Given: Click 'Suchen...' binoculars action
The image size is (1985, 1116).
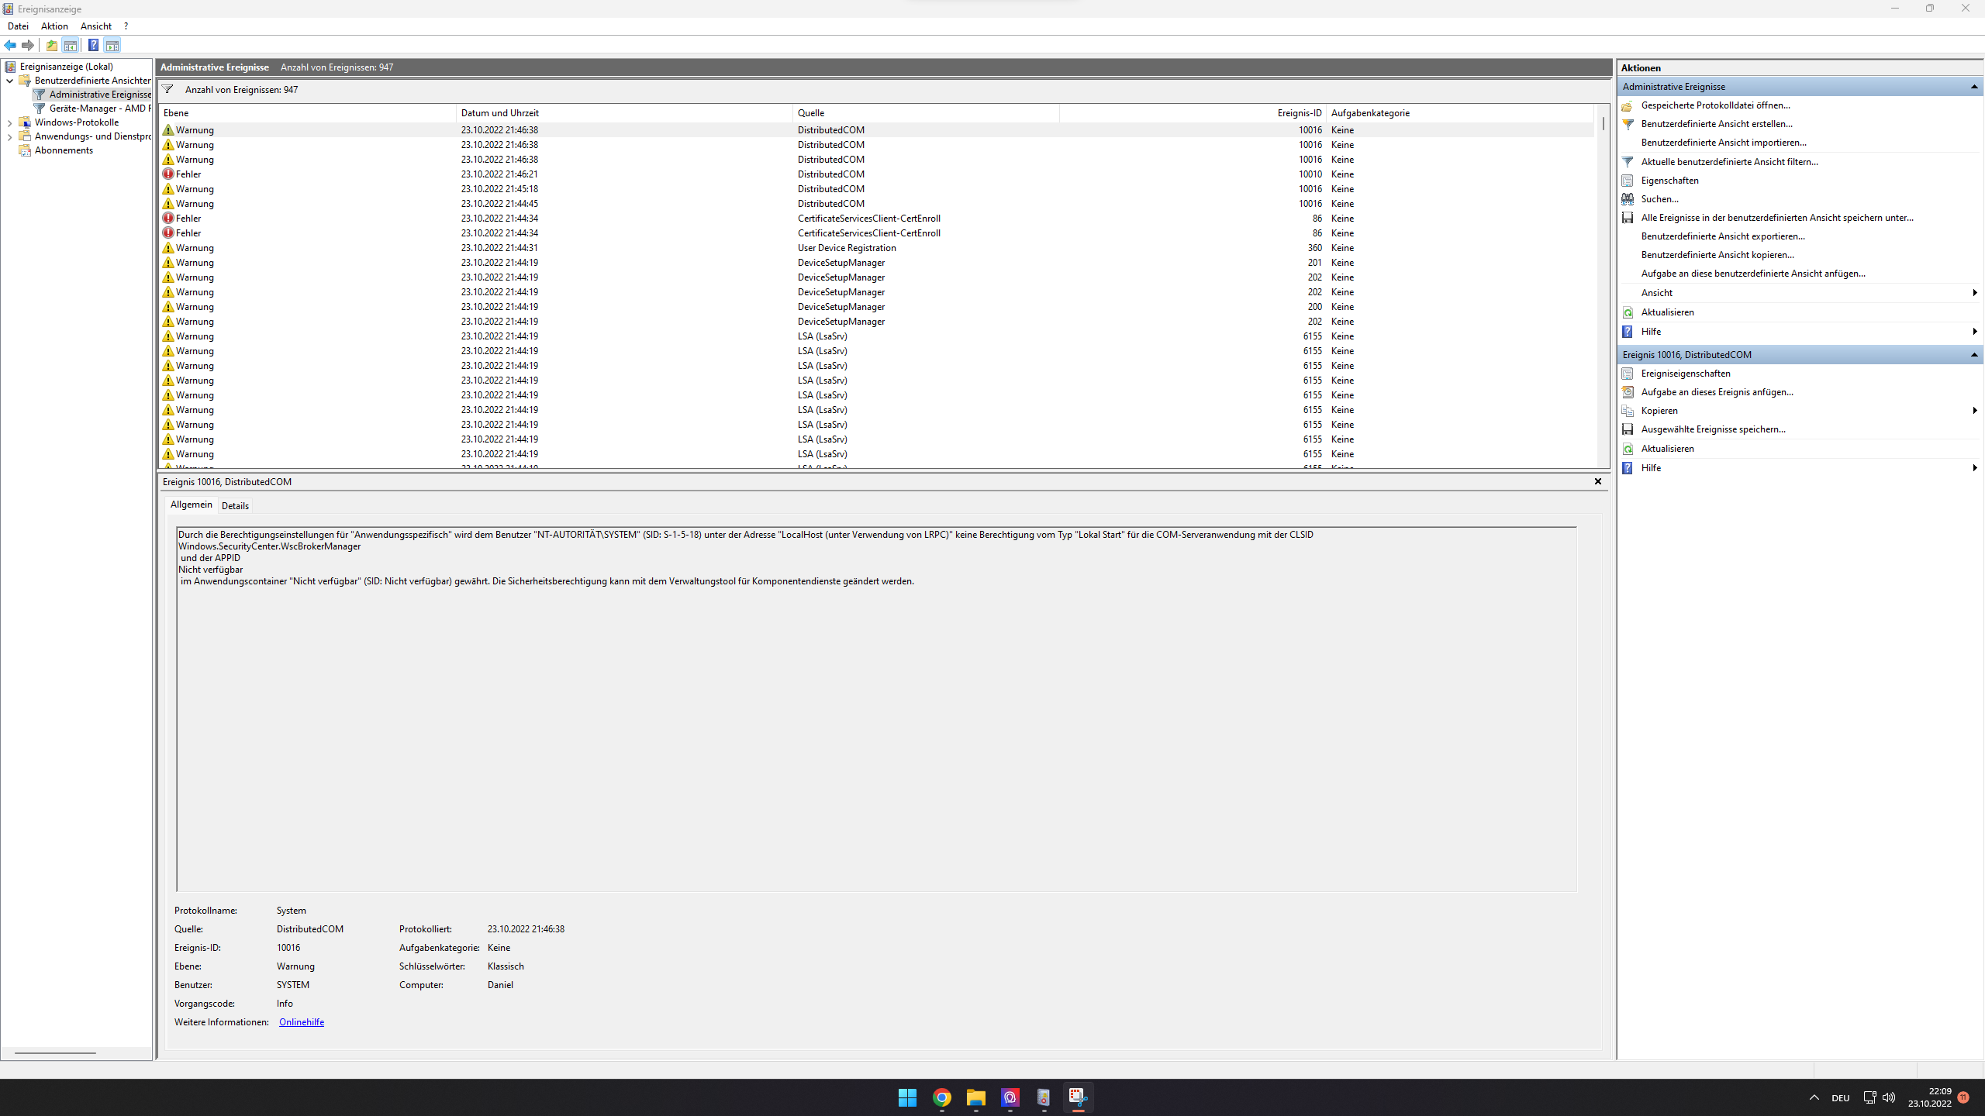Looking at the screenshot, I should coord(1659,199).
